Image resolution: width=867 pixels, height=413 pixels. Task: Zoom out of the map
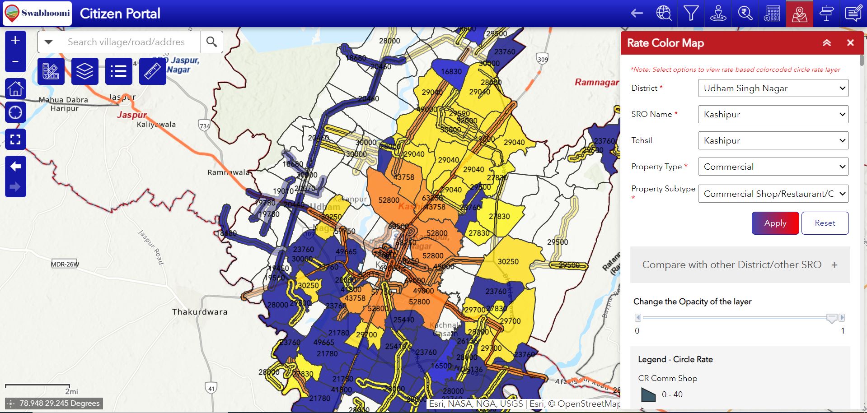click(15, 61)
